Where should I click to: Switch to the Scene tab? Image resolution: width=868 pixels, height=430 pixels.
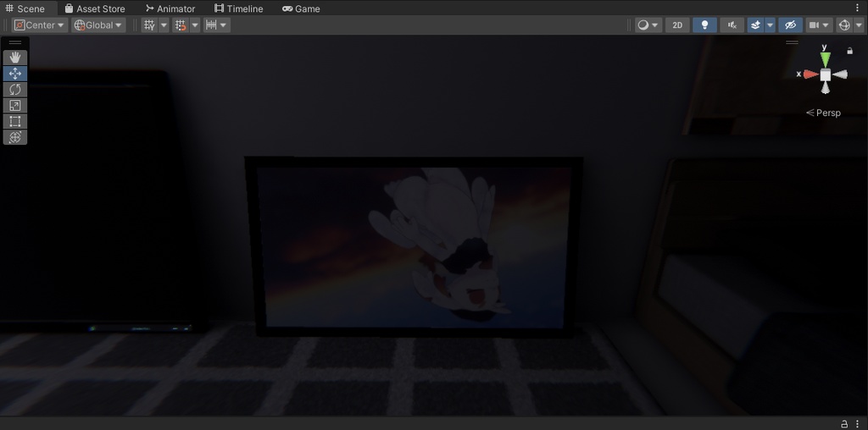click(x=25, y=8)
